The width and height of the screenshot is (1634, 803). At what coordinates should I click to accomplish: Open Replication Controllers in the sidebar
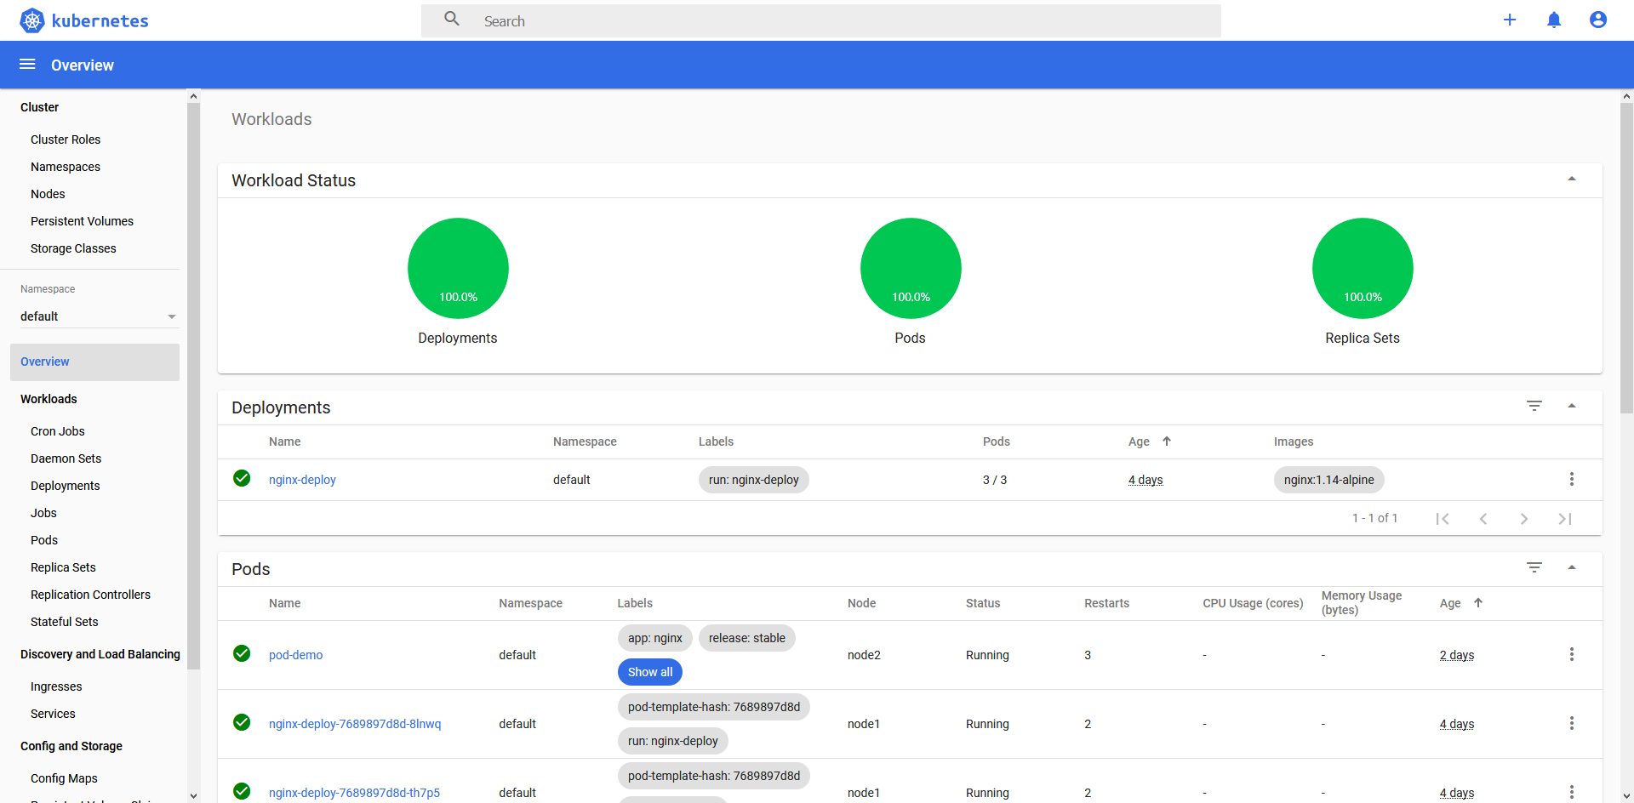coord(90,595)
